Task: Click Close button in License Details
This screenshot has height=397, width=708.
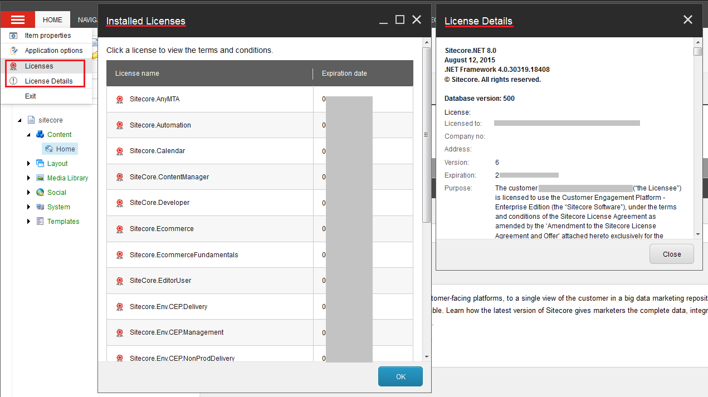Action: click(x=671, y=254)
